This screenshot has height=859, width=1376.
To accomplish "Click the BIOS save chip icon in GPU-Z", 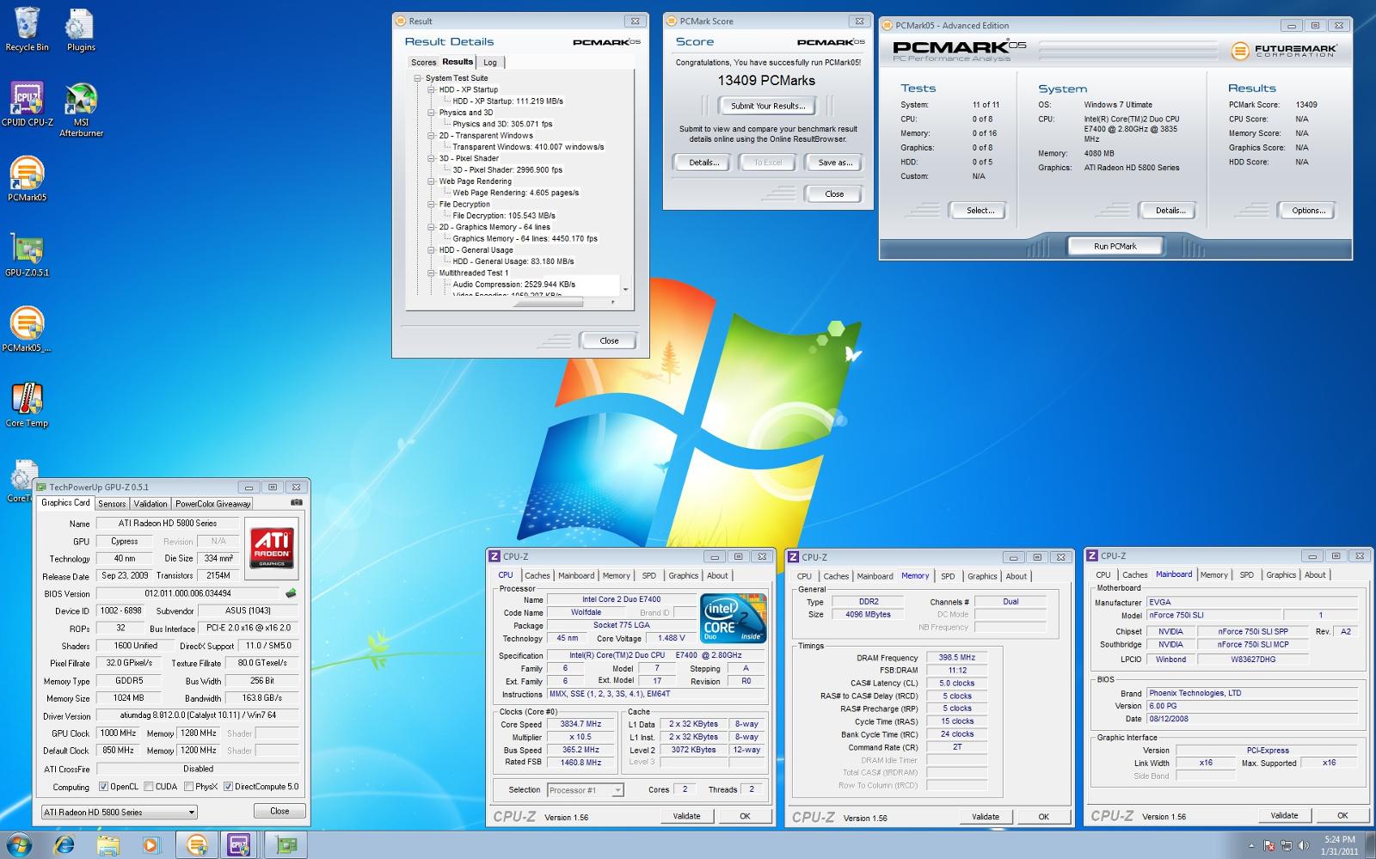I will tap(291, 593).
